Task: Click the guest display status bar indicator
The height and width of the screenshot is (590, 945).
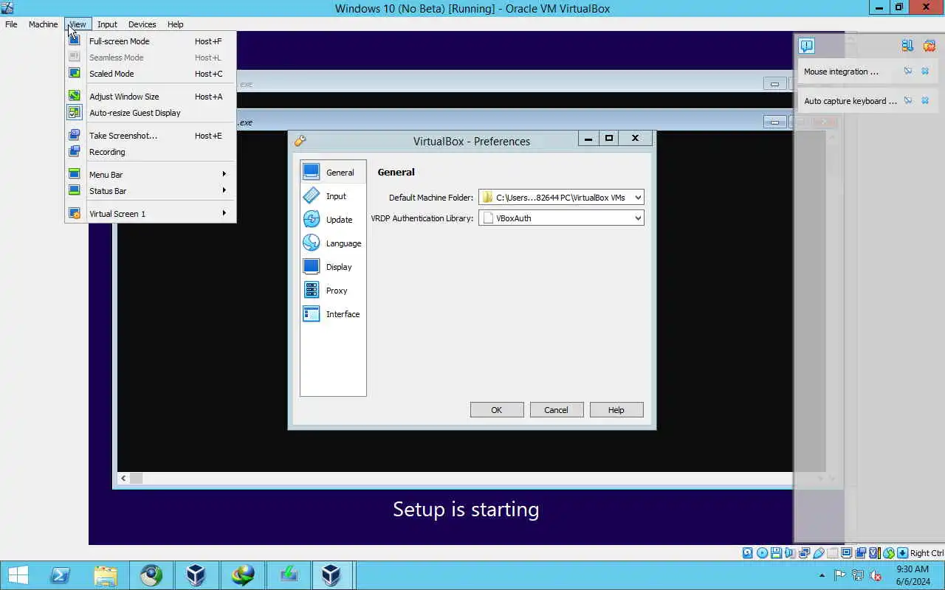Action: pos(847,553)
